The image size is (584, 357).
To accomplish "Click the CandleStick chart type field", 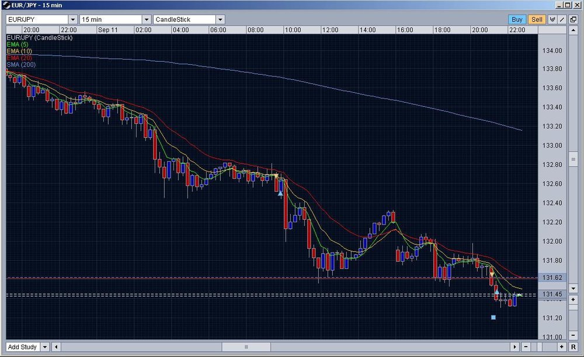I will click(185, 19).
